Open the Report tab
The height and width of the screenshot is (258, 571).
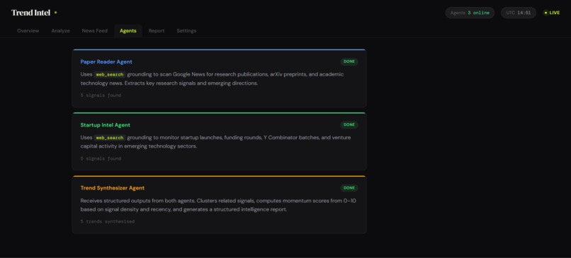[x=157, y=31]
